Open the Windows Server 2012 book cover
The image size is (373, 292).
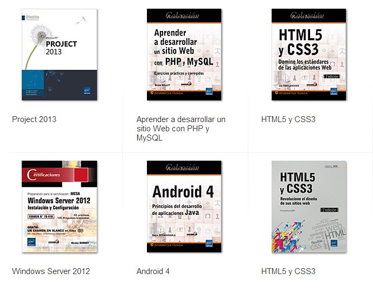point(60,206)
